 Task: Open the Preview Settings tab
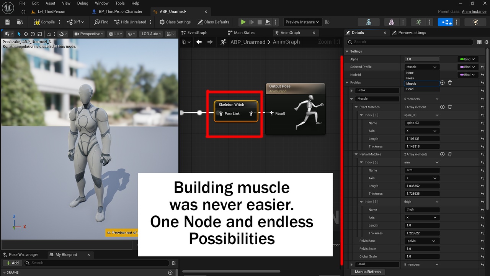click(412, 33)
